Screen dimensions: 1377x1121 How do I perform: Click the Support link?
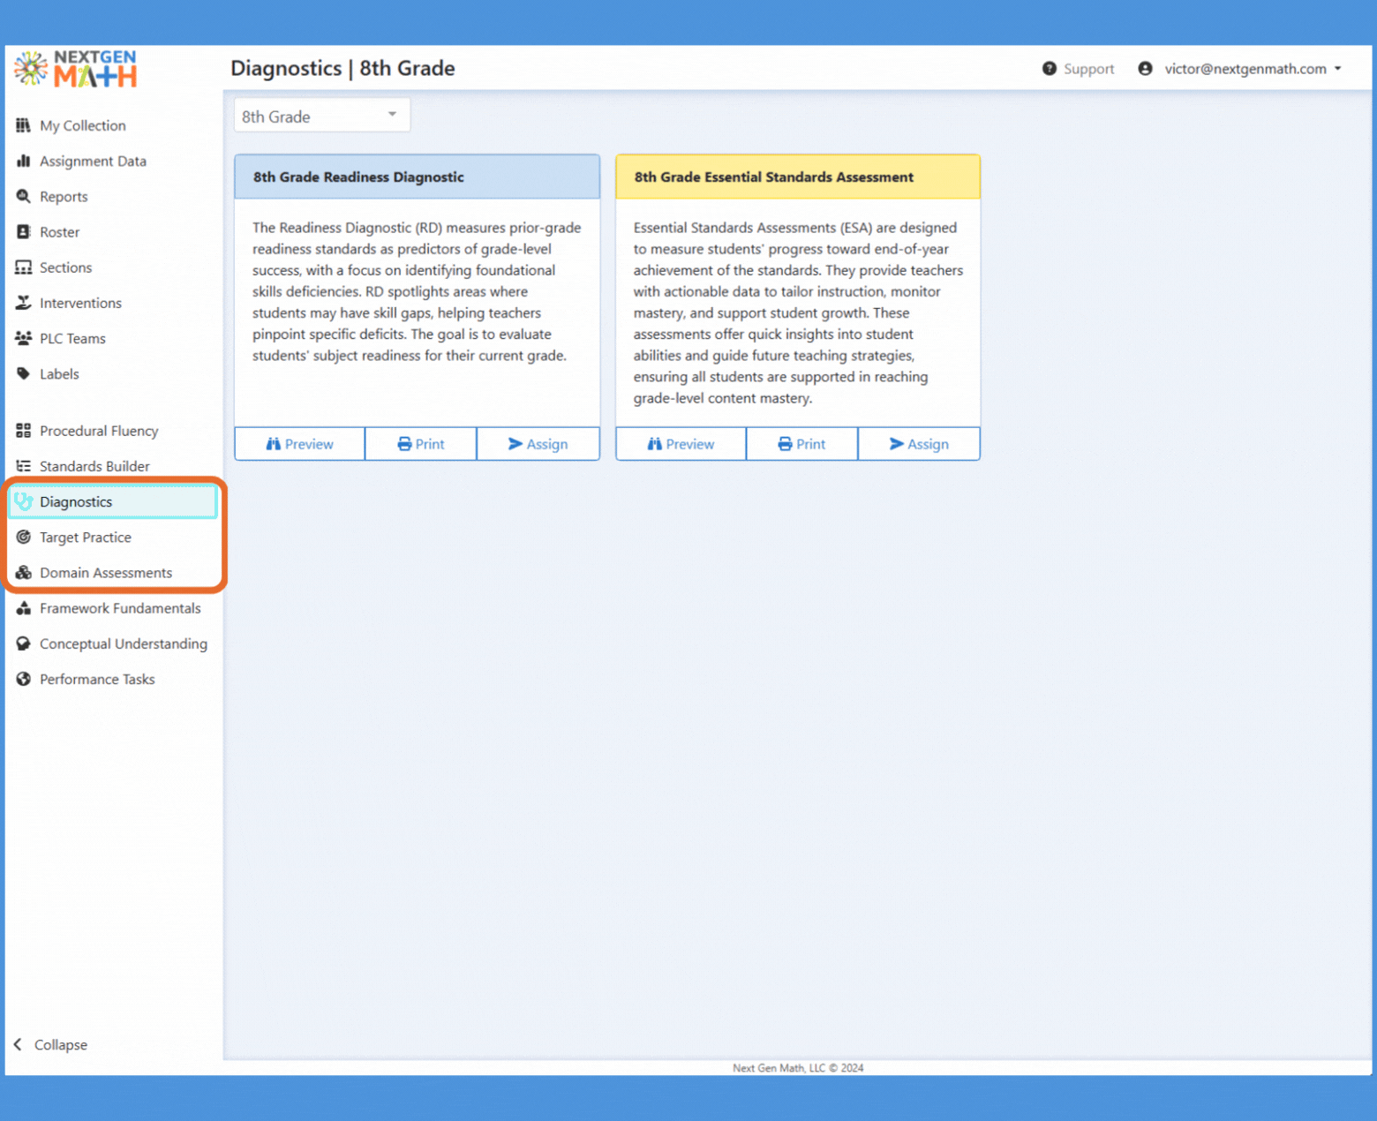click(x=1088, y=69)
